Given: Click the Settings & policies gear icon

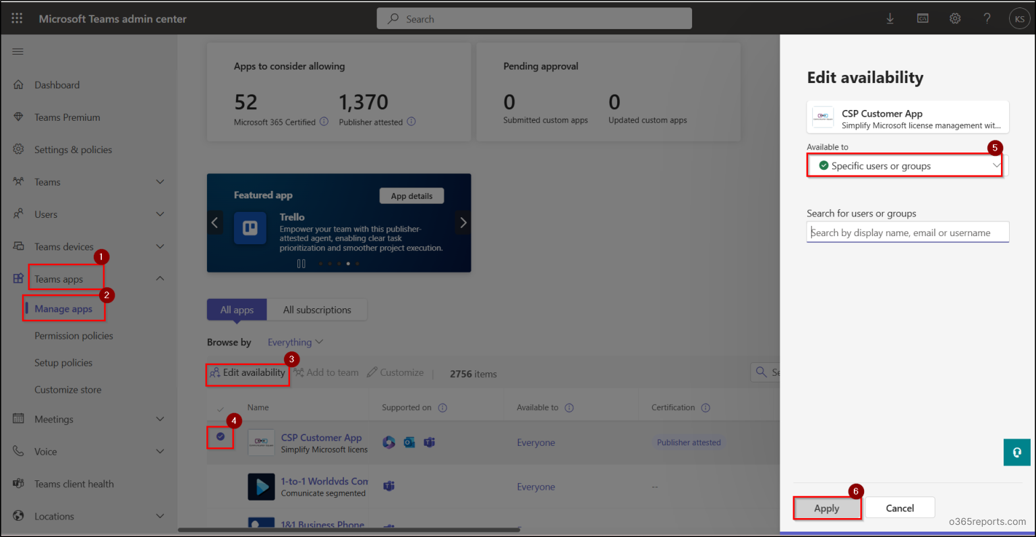Looking at the screenshot, I should click(18, 150).
